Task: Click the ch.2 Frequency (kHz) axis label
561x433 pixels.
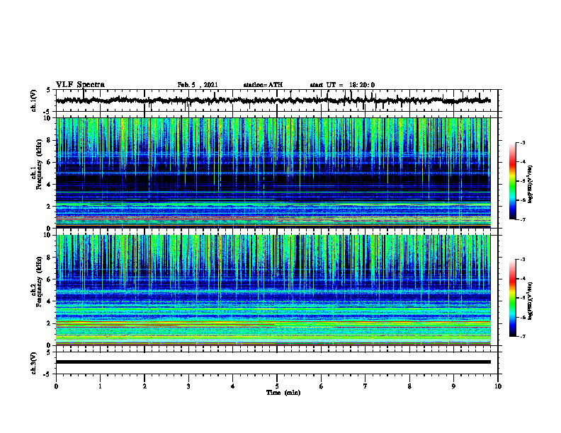Action: pyautogui.click(x=36, y=282)
